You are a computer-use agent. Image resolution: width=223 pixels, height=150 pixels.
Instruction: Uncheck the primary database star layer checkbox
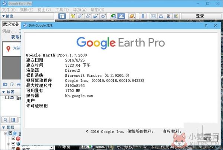[10, 133]
